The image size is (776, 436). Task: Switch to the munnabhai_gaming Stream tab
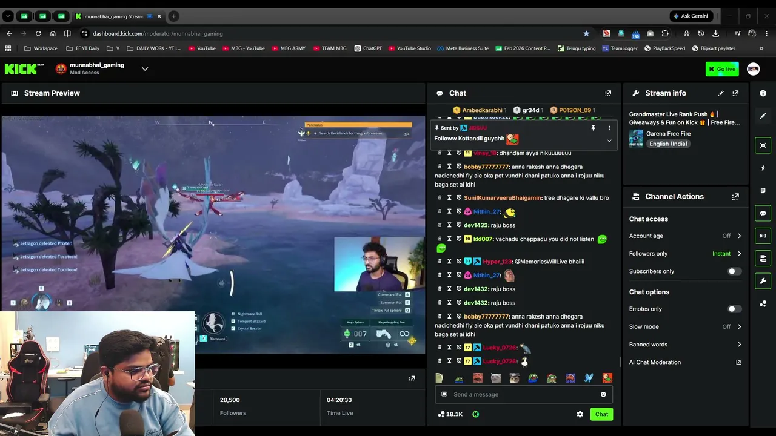click(118, 16)
